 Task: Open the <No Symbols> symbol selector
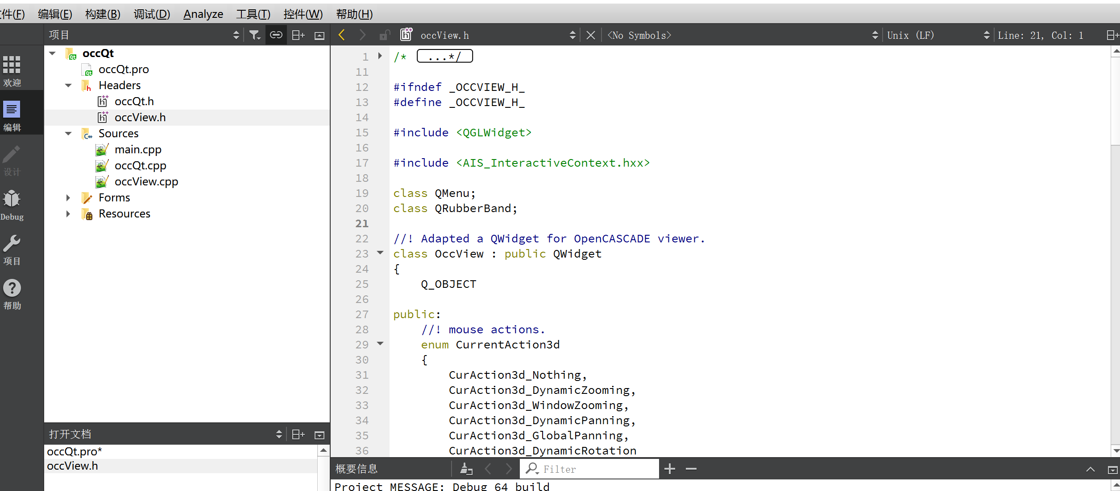point(639,35)
